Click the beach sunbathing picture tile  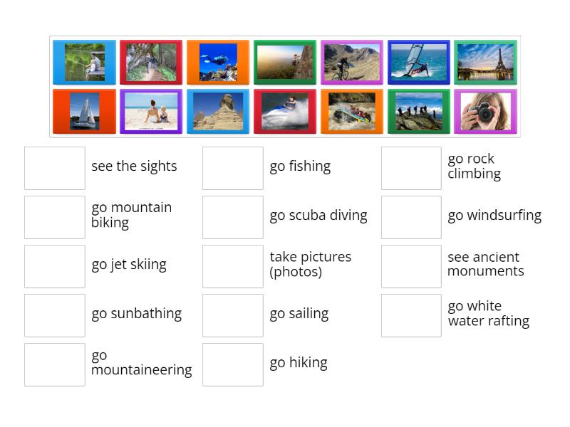[151, 112]
